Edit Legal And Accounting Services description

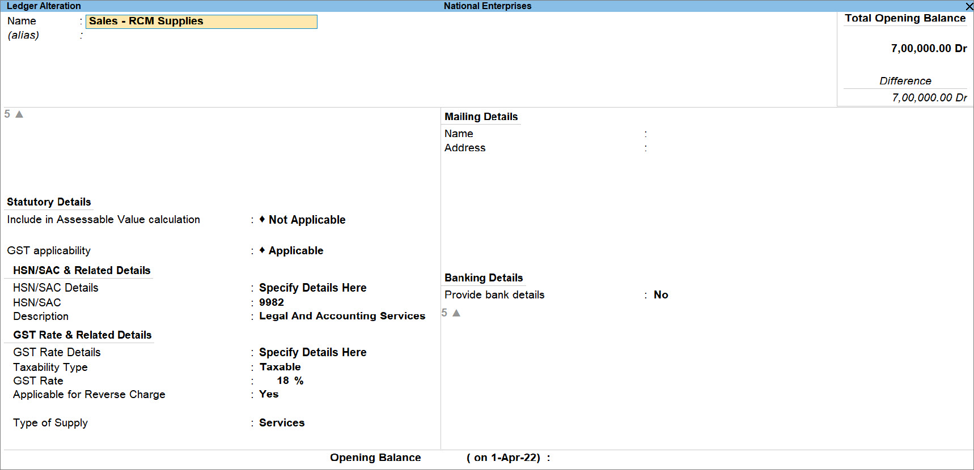(342, 316)
